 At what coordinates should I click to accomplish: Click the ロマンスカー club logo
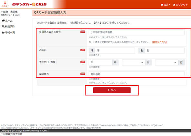coord(29,5)
